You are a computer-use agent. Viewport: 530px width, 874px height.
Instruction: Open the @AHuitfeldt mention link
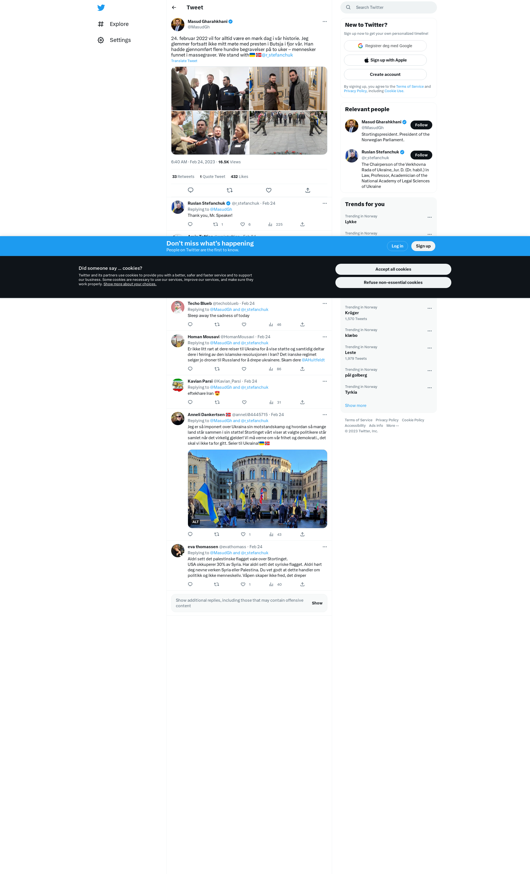pyautogui.click(x=313, y=360)
